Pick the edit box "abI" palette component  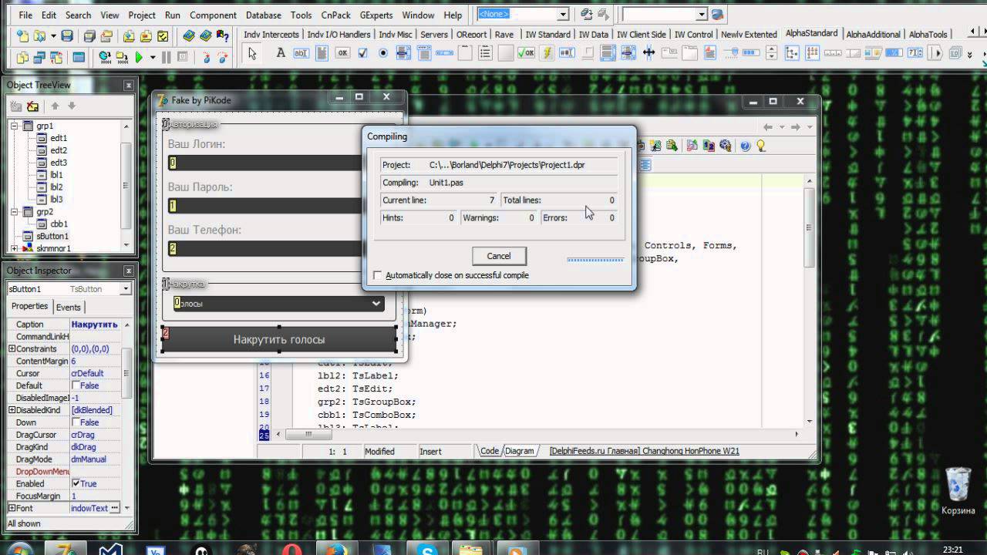coord(301,53)
